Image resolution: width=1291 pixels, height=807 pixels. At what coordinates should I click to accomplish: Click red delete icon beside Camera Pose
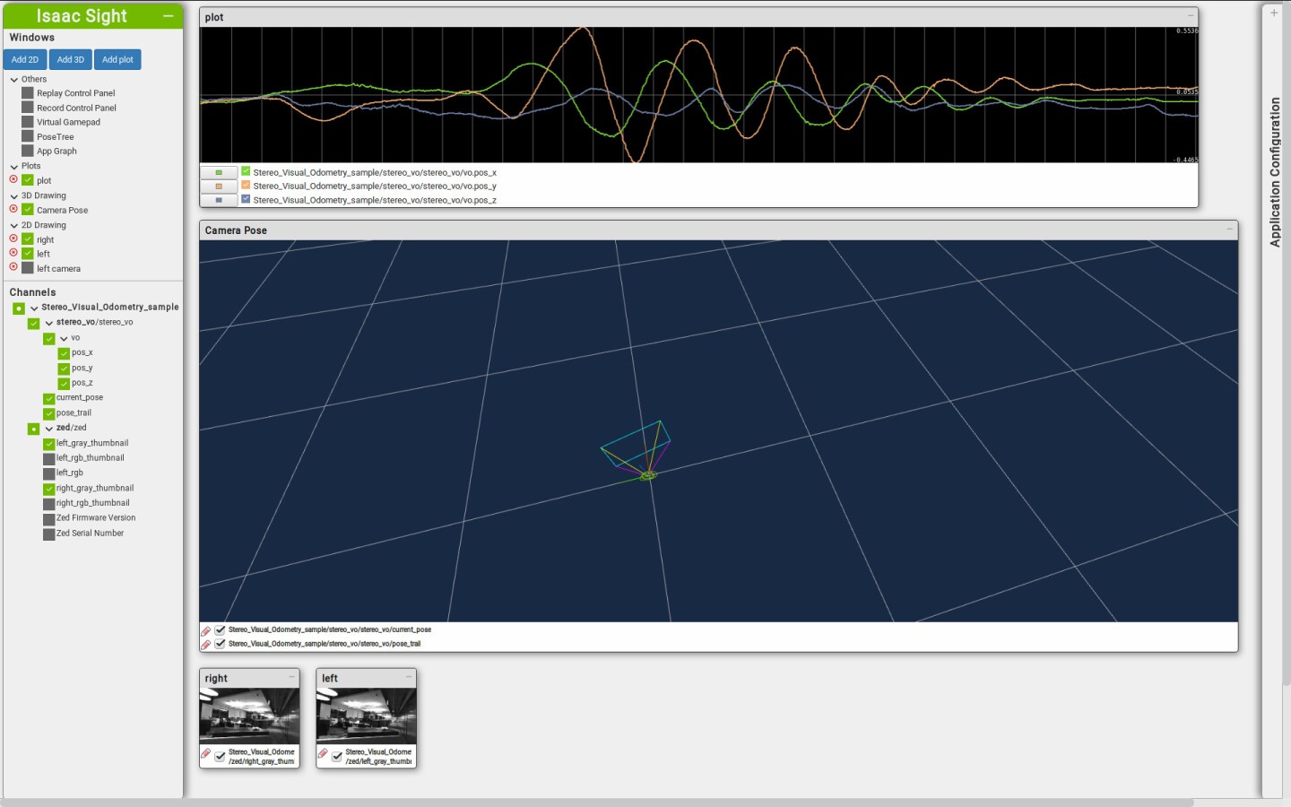tap(13, 210)
